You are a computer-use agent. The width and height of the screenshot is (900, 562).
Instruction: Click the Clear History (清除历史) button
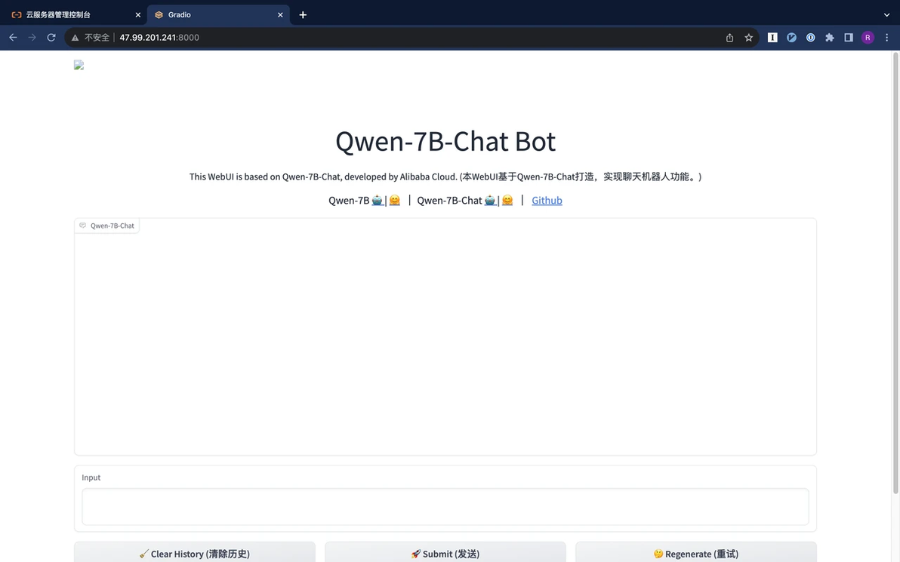pos(195,552)
